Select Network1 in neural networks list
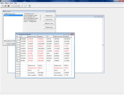The height and width of the screenshot is (95, 124). (x=13, y=15)
